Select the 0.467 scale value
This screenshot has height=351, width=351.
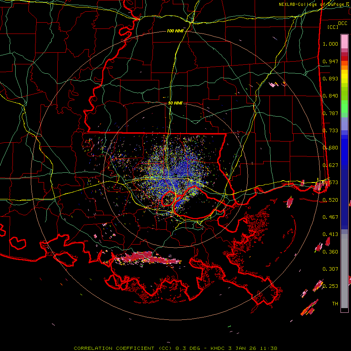pos(330,217)
